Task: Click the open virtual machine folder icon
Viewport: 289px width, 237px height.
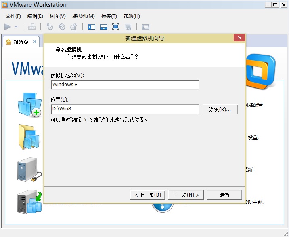Action: pyautogui.click(x=29, y=137)
